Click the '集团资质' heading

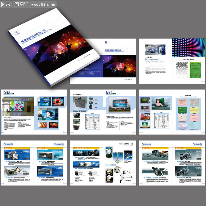[x=188, y=95]
